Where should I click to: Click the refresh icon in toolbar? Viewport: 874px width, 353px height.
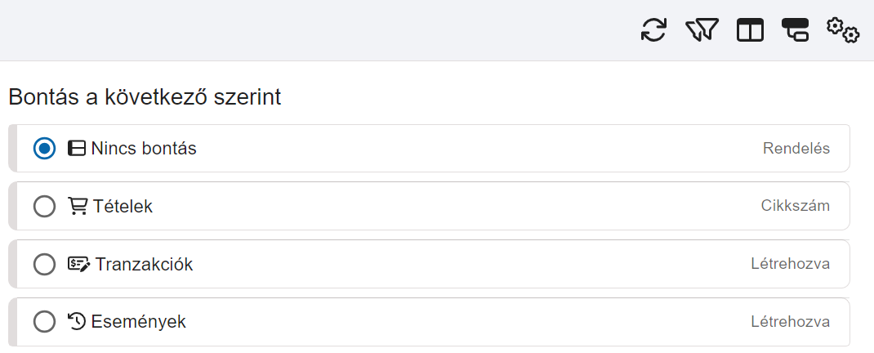[653, 30]
